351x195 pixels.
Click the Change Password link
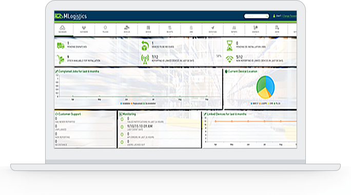[x=289, y=16]
